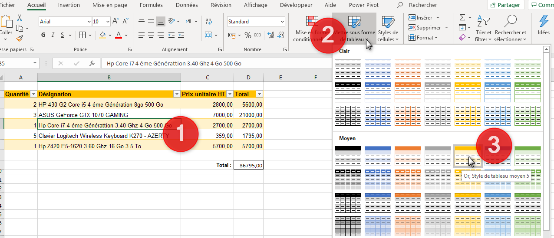Open the Idées lightning icon
The image size is (554, 238).
pos(544,25)
